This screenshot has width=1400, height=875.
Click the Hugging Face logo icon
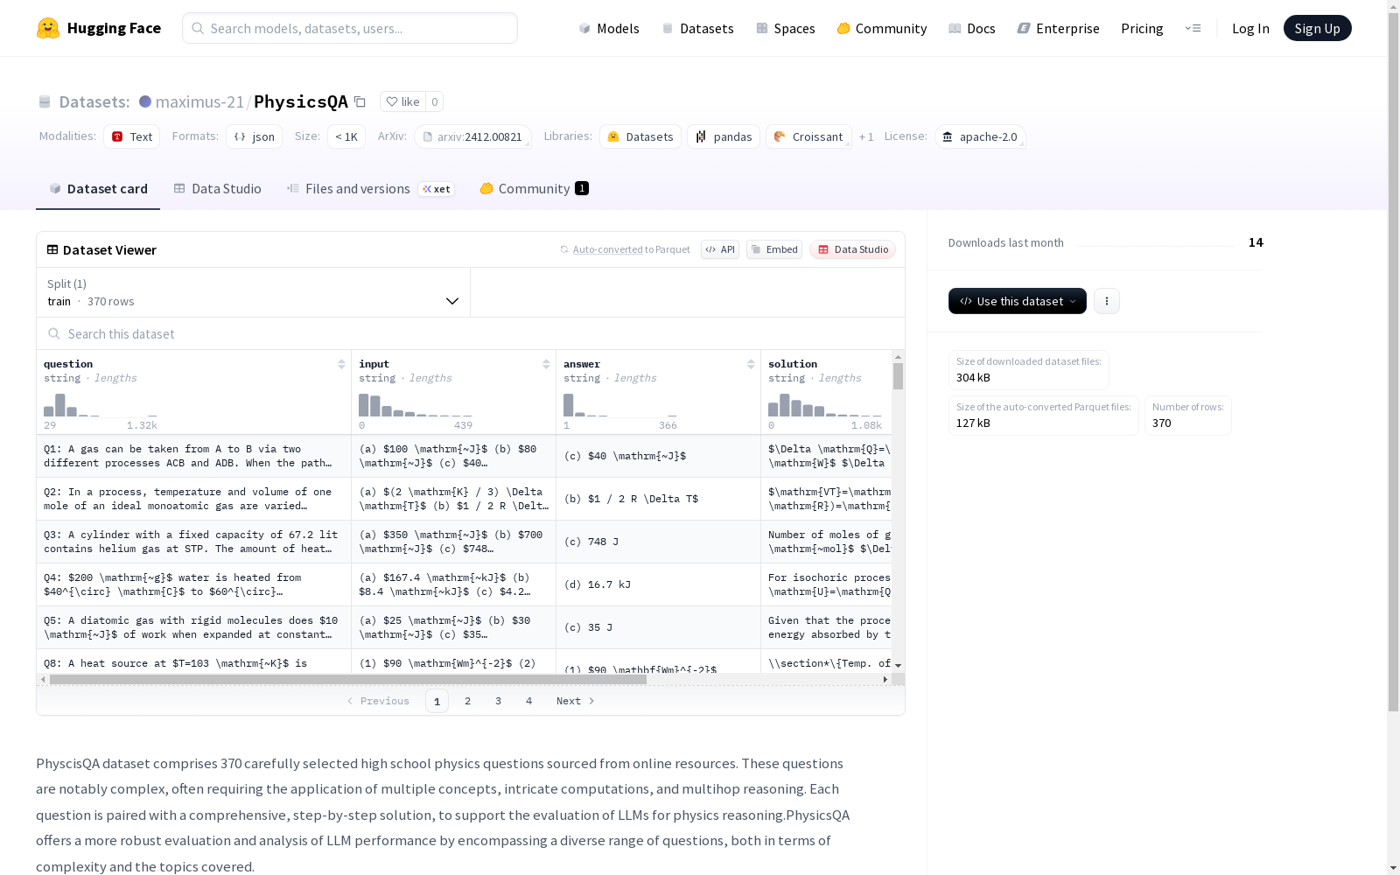click(48, 28)
